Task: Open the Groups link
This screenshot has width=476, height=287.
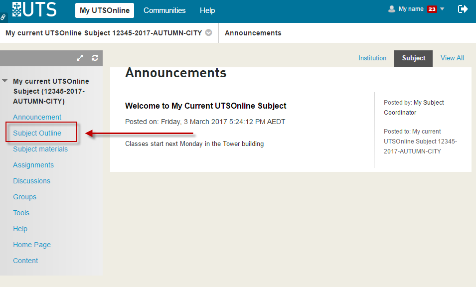Action: [24, 197]
